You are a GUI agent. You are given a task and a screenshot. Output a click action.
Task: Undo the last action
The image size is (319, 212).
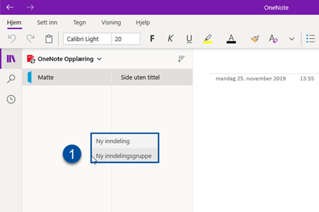(x=12, y=39)
